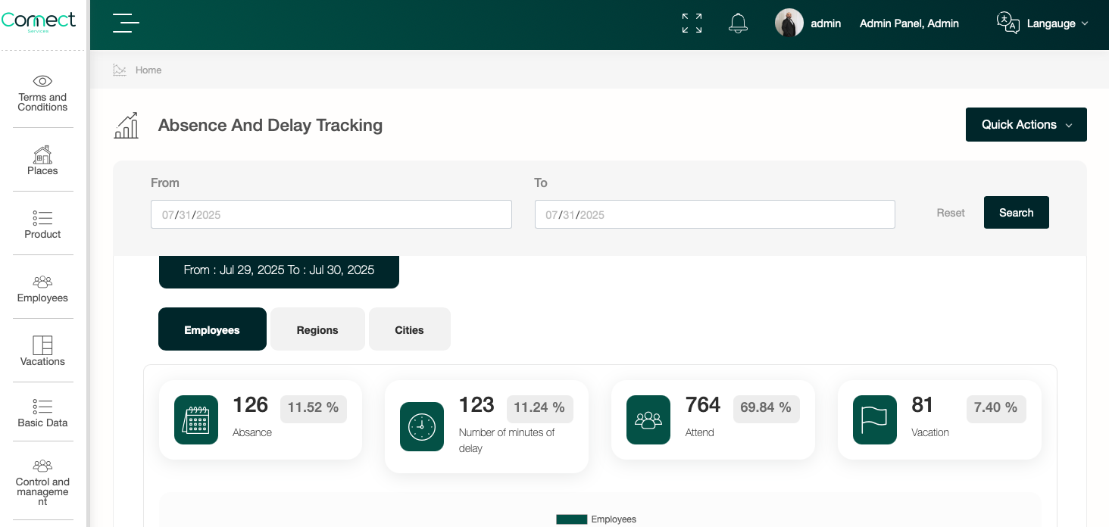1109x527 pixels.
Task: Click the Attend group icon on its card
Action: click(x=648, y=419)
